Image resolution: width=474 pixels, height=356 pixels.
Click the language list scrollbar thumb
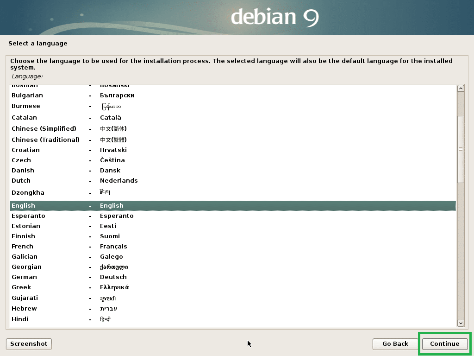pyautogui.click(x=461, y=149)
